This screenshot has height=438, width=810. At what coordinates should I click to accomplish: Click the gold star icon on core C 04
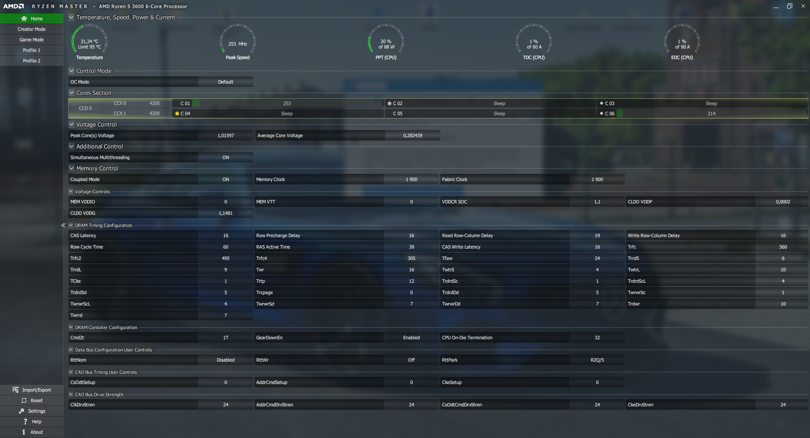click(x=177, y=114)
